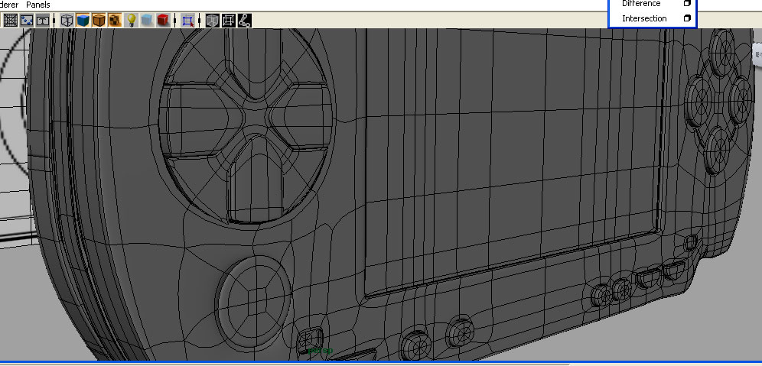Click the toolbar icon with letter T

click(x=43, y=21)
